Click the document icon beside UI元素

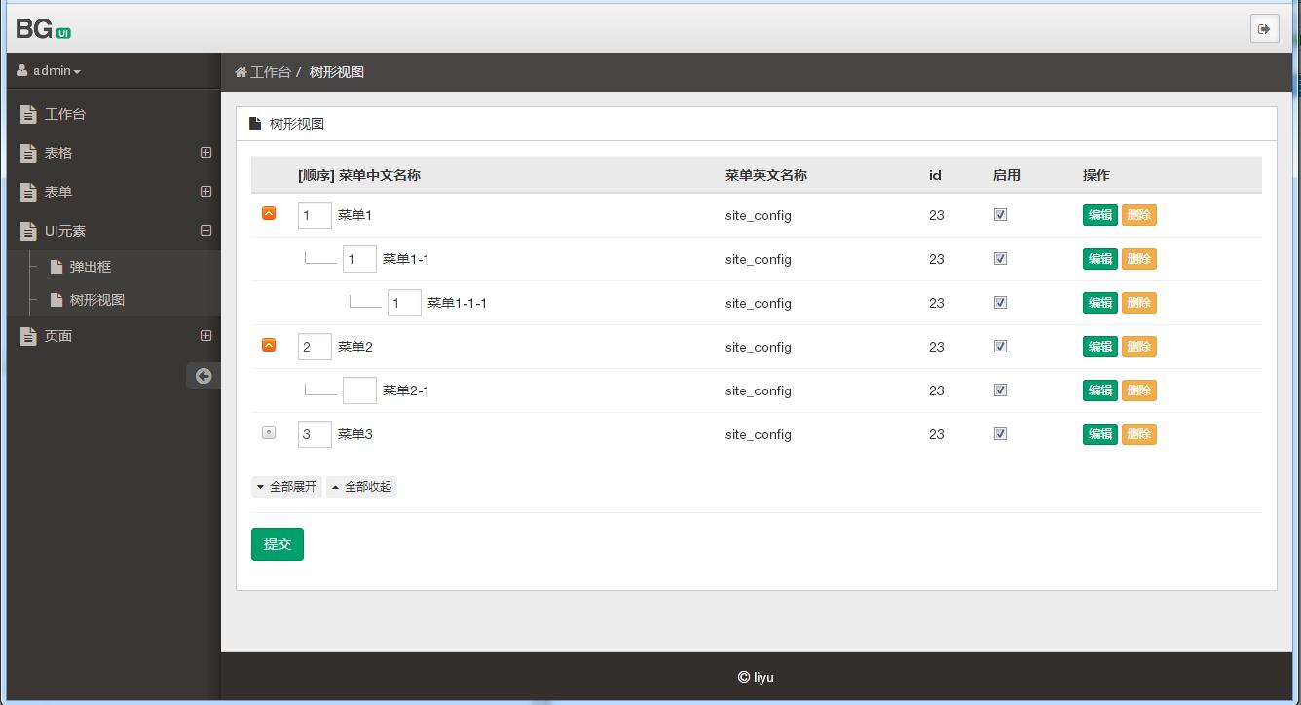coord(28,231)
